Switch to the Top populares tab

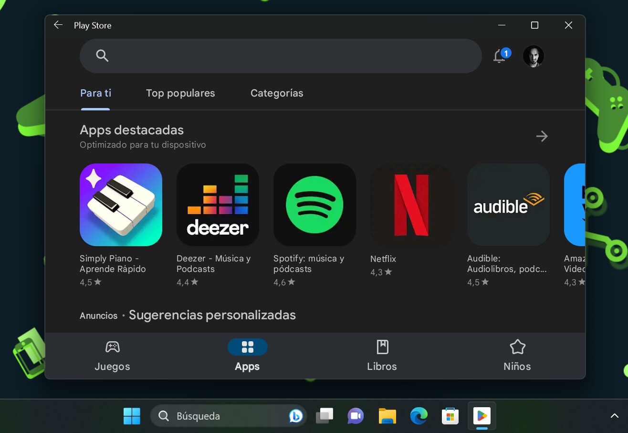[x=180, y=93]
